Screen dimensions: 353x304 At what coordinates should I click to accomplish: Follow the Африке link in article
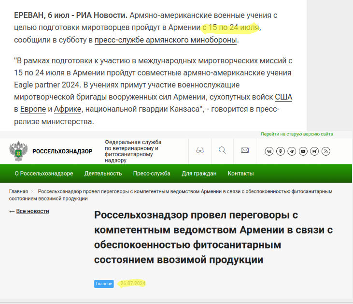(68, 109)
